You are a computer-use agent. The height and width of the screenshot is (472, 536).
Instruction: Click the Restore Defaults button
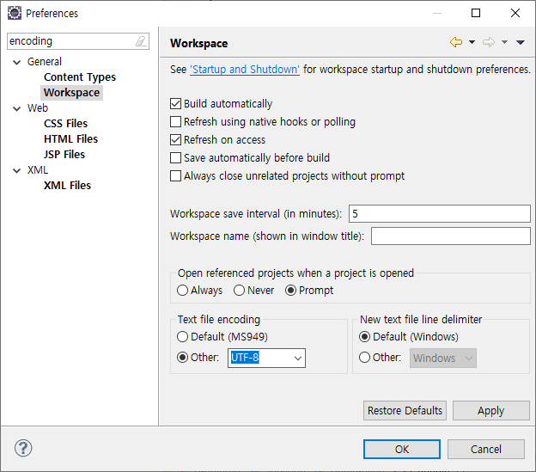coord(405,410)
